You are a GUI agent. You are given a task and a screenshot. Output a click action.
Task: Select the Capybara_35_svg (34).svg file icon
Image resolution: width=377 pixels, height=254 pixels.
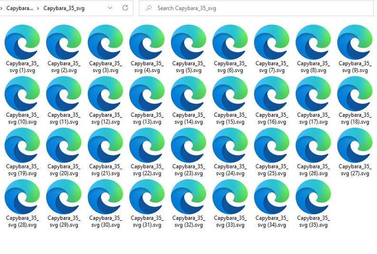272,197
